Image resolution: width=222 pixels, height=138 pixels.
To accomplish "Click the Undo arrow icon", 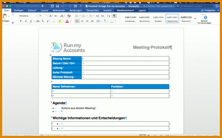I will 63,6.
